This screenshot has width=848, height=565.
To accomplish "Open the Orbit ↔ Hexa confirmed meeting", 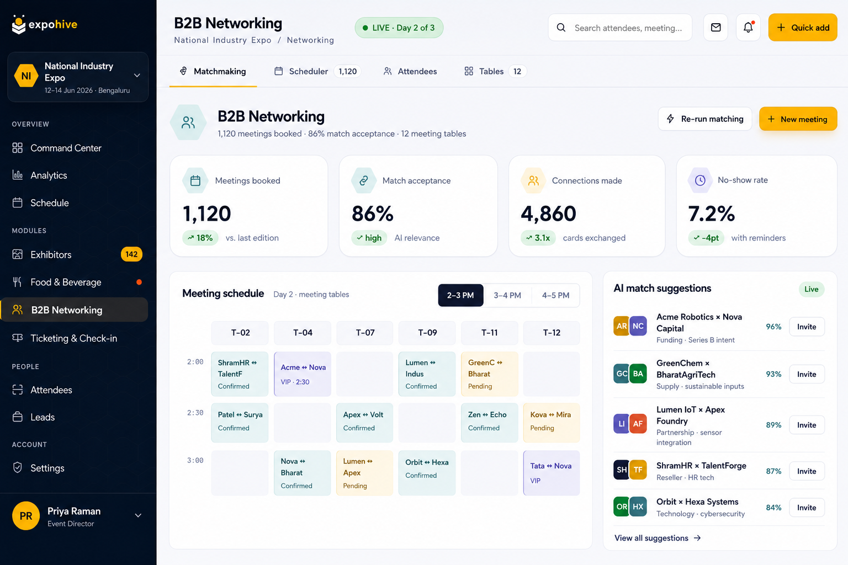I will point(427,473).
